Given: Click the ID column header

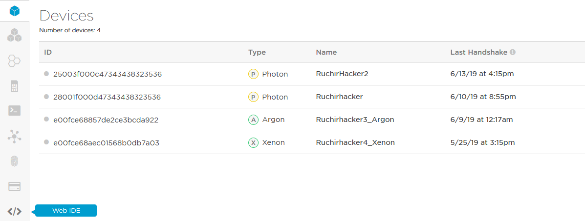Looking at the screenshot, I should 48,52.
